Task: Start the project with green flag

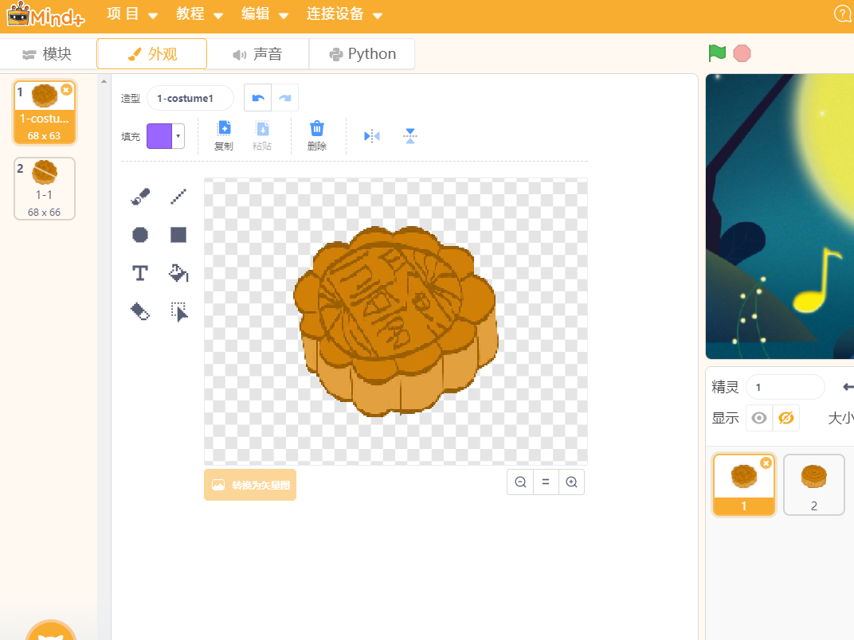Action: [x=717, y=53]
